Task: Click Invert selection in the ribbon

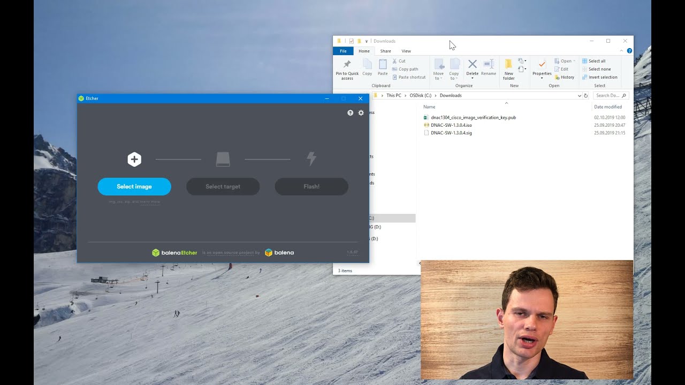Action: pyautogui.click(x=600, y=77)
